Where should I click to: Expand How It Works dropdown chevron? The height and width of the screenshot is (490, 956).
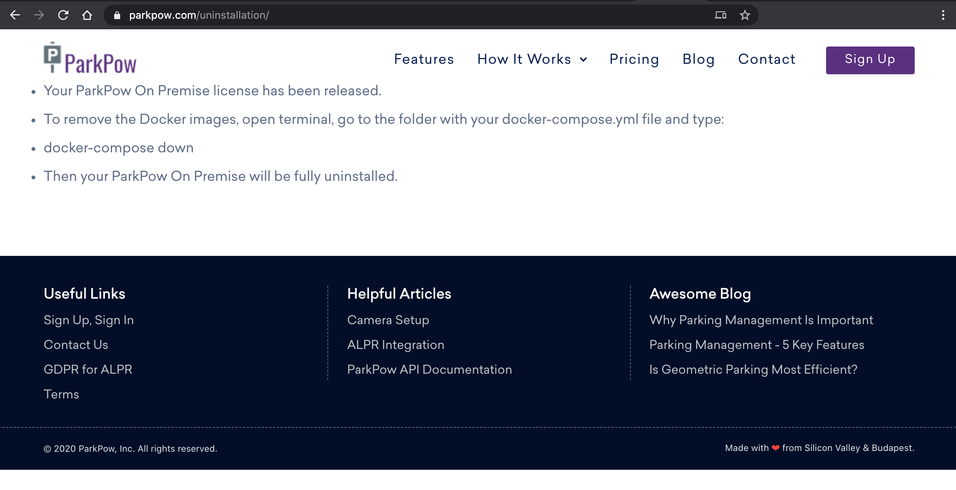[x=584, y=60]
